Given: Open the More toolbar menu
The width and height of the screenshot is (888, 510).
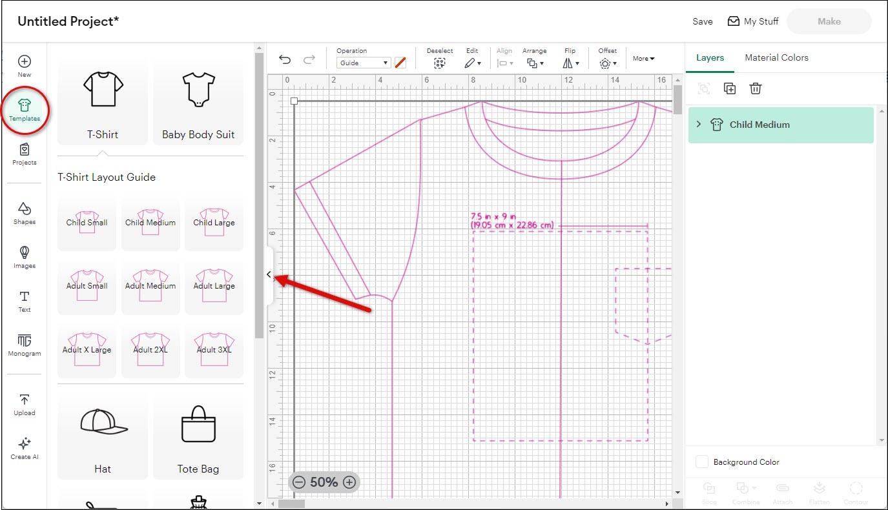Looking at the screenshot, I should pyautogui.click(x=643, y=59).
